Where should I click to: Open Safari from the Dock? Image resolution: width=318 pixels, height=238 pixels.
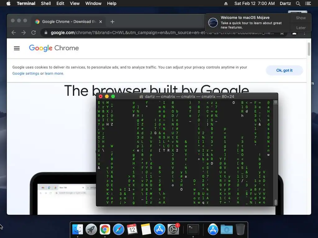(119, 229)
